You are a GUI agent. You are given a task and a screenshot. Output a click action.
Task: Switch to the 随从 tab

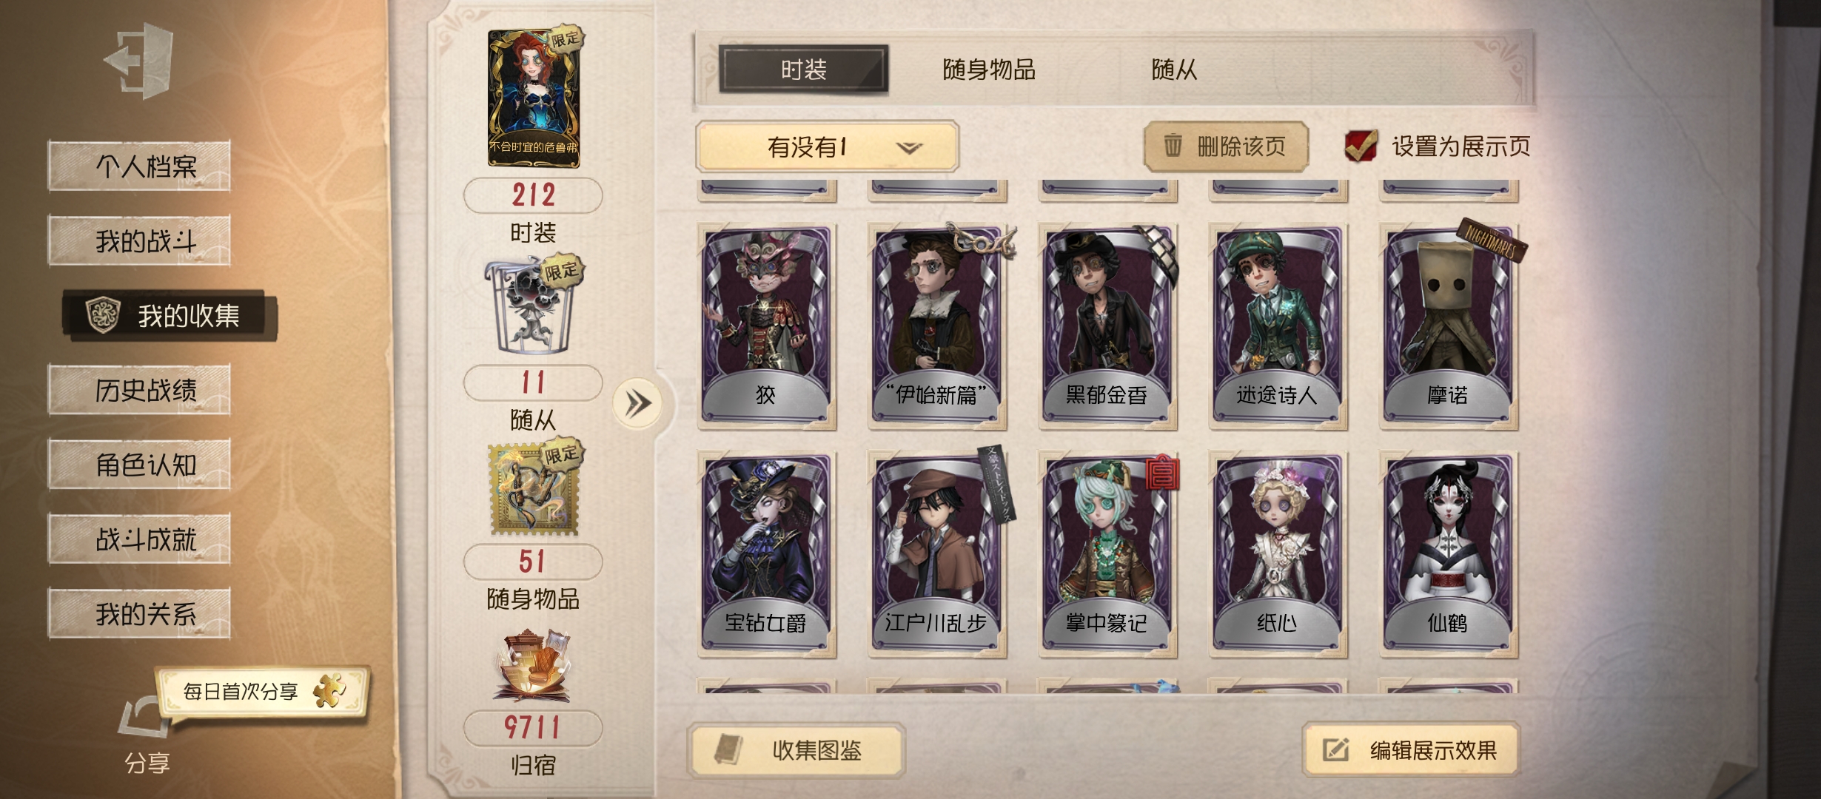[1174, 70]
